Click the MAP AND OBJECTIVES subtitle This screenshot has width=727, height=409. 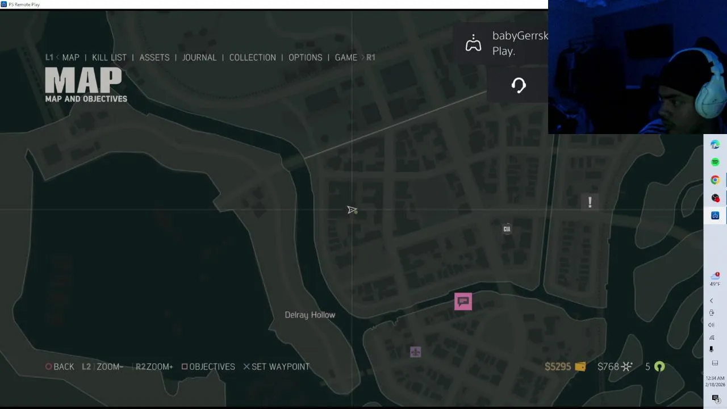coord(86,99)
